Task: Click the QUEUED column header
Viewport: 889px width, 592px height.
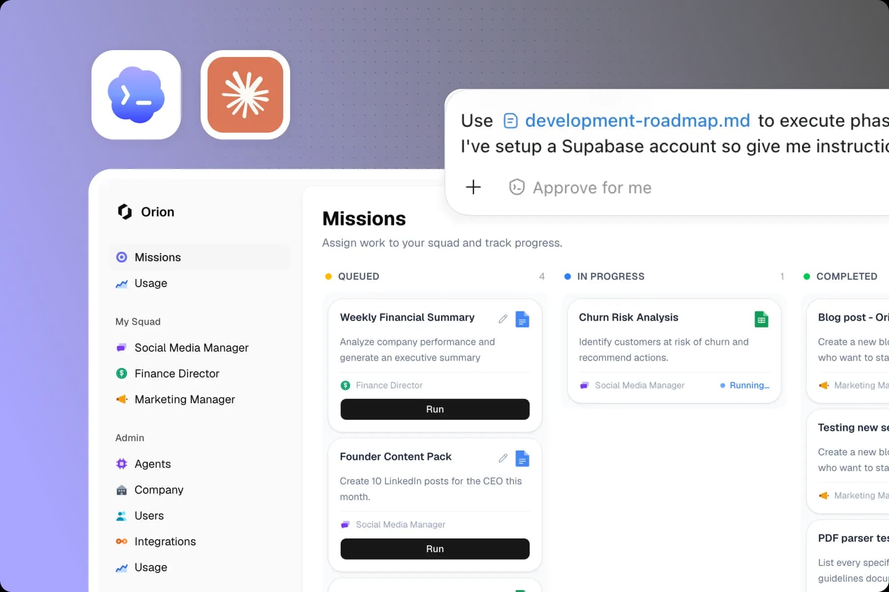Action: tap(358, 276)
